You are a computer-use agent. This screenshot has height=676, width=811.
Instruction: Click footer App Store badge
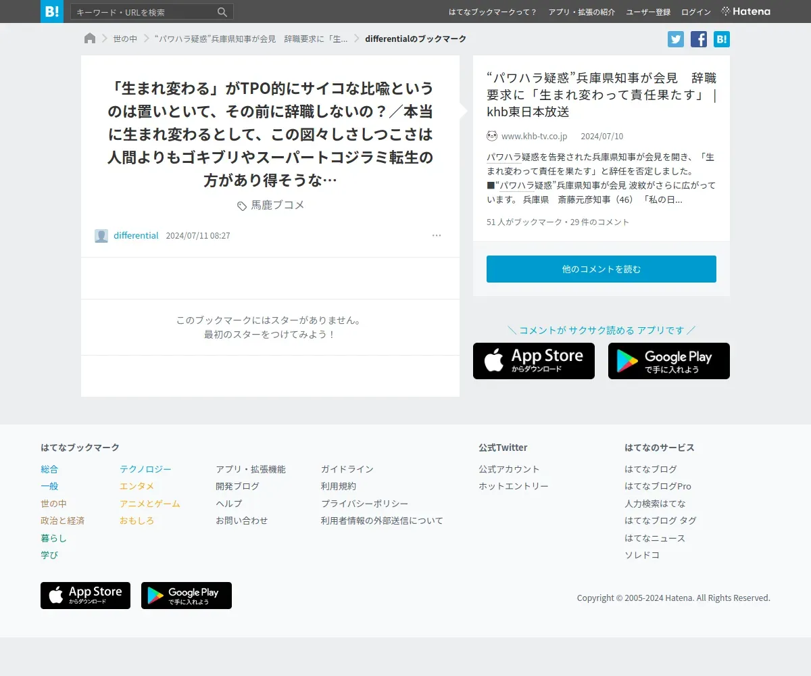click(85, 596)
